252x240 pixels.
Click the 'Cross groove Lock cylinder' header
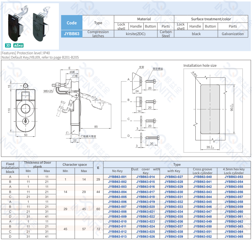[x=202, y=171]
